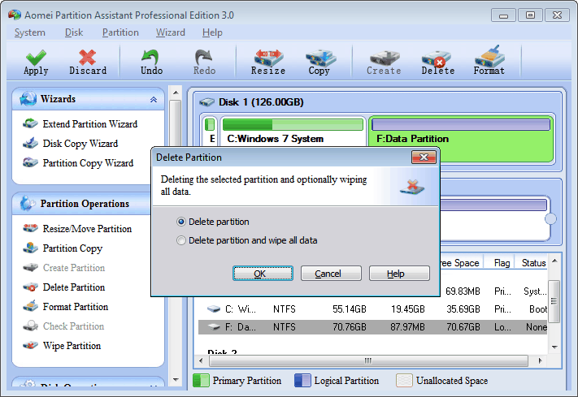Open the Help menu

click(x=212, y=32)
